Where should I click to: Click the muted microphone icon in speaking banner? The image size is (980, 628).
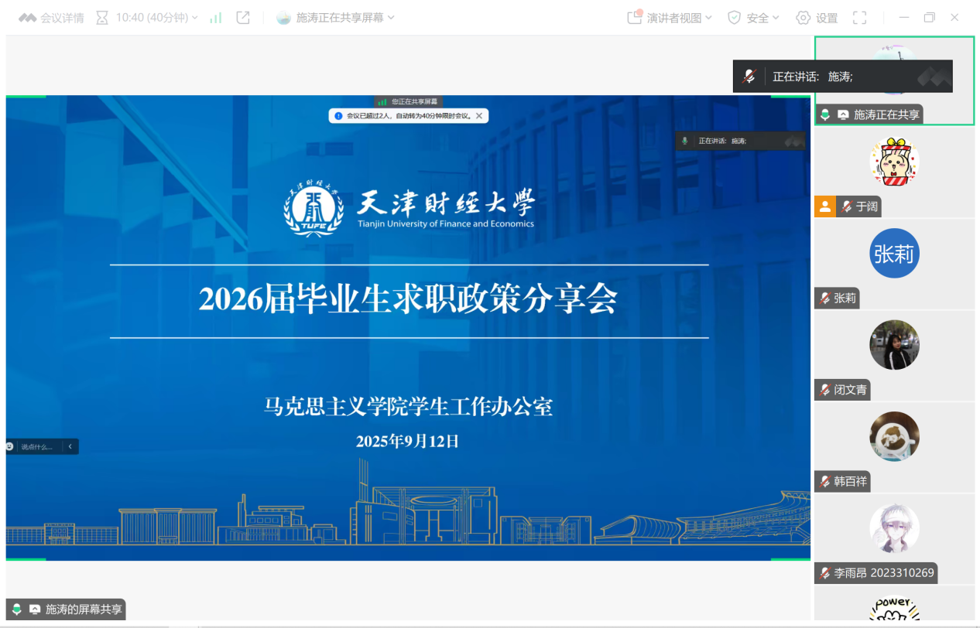tap(749, 77)
